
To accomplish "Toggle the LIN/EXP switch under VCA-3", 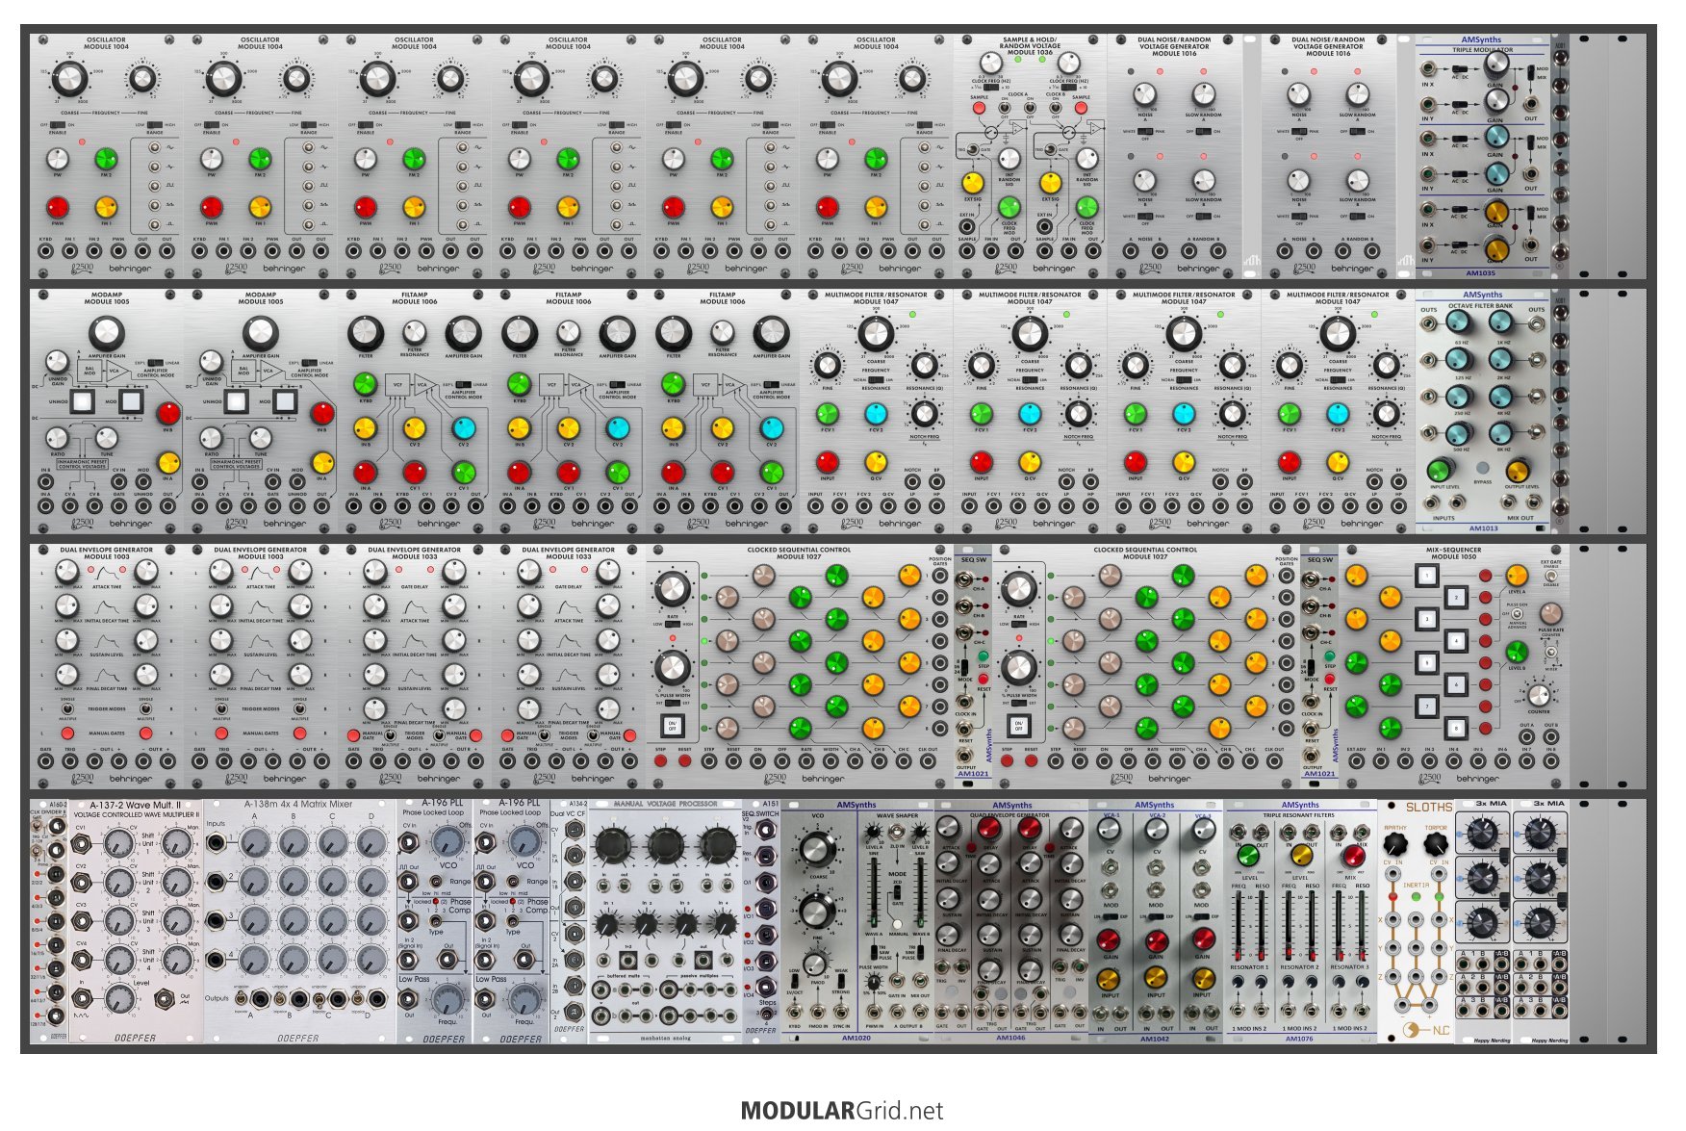I will pos(1202,916).
